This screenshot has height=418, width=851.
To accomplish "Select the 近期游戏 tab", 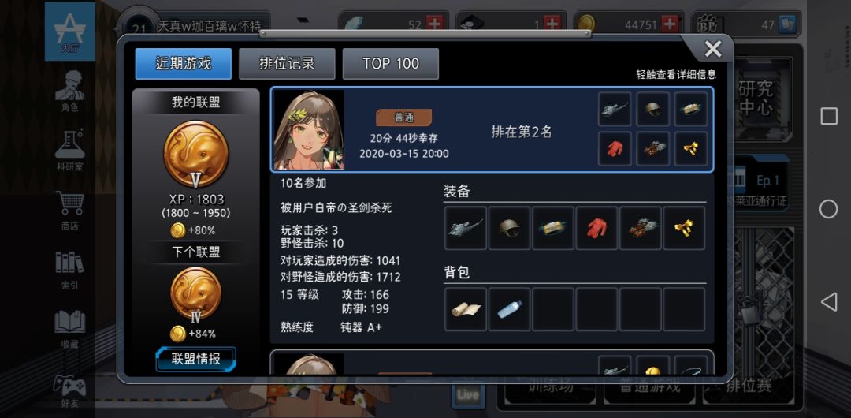I will click(x=184, y=64).
